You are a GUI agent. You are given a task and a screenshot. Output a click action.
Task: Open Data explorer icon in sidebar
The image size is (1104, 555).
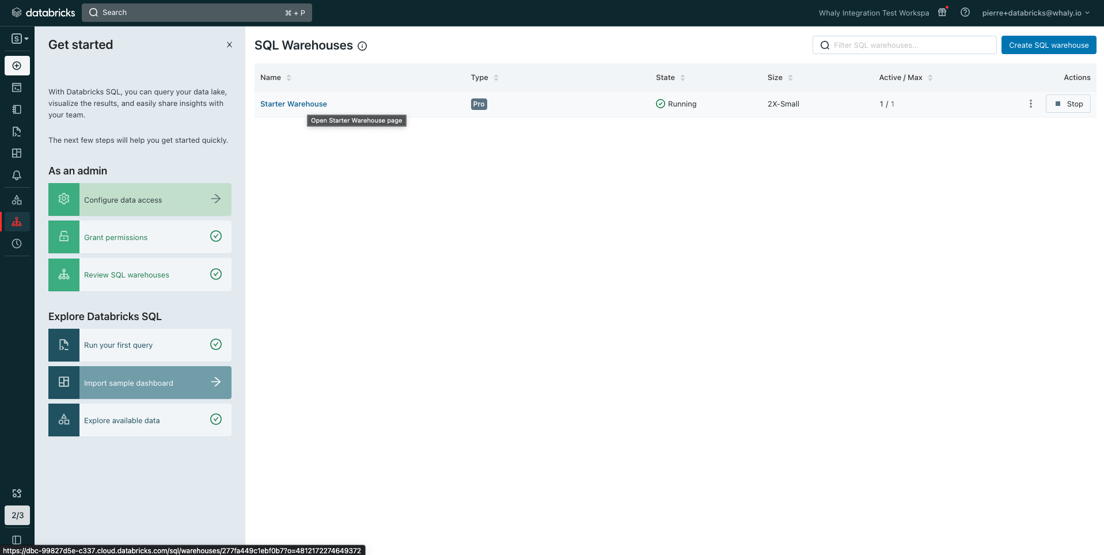click(x=17, y=200)
